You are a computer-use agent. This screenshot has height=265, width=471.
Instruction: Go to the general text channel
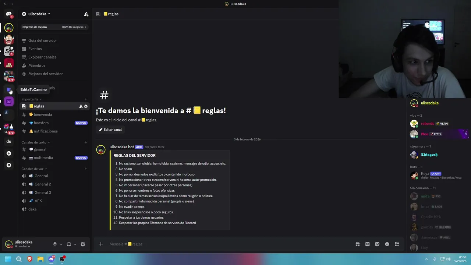tap(54, 149)
